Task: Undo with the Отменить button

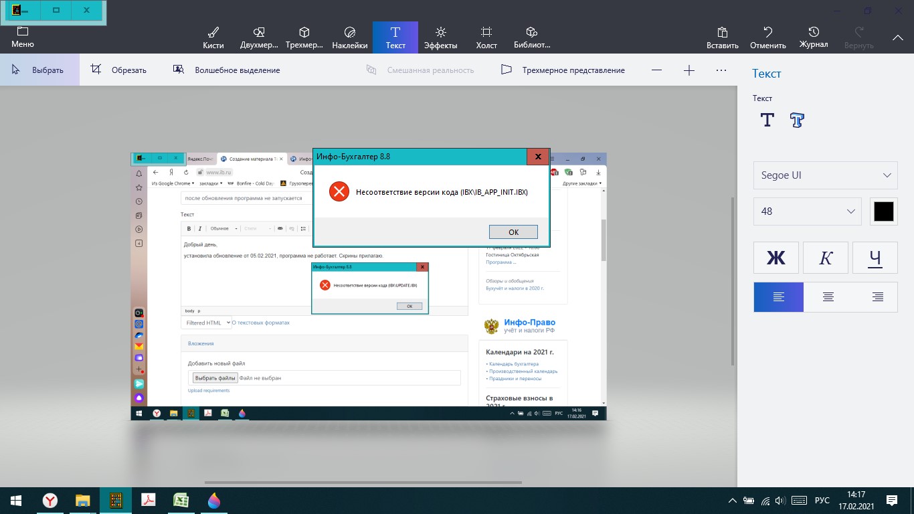Action: [768, 38]
